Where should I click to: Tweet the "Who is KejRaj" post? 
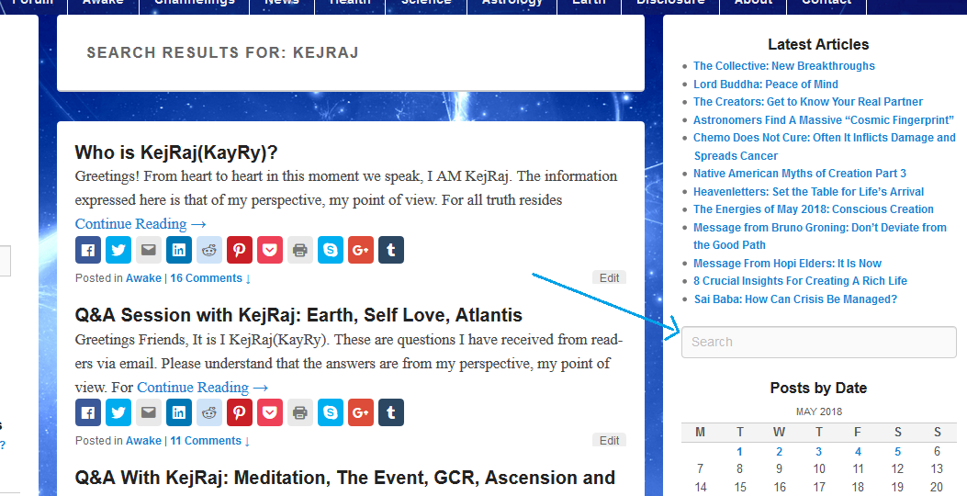click(x=118, y=250)
